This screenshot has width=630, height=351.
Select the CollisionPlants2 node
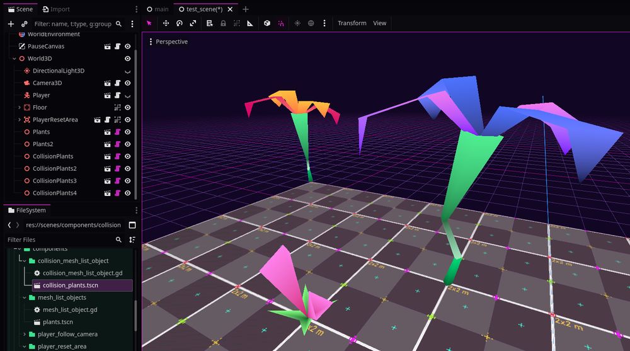[55, 168]
